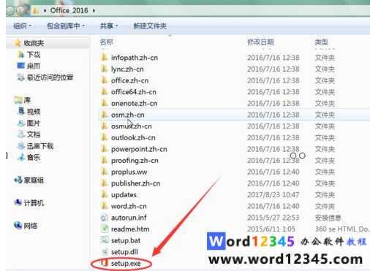Click the osm.zh-cn folder icon
370x271 pixels.
click(105, 115)
